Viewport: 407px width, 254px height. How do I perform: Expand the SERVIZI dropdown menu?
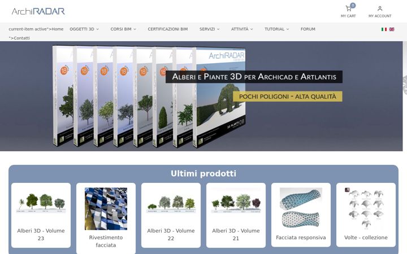[210, 29]
